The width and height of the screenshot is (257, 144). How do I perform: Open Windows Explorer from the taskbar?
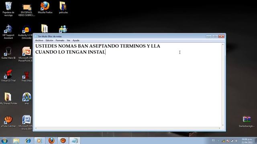tap(16, 140)
